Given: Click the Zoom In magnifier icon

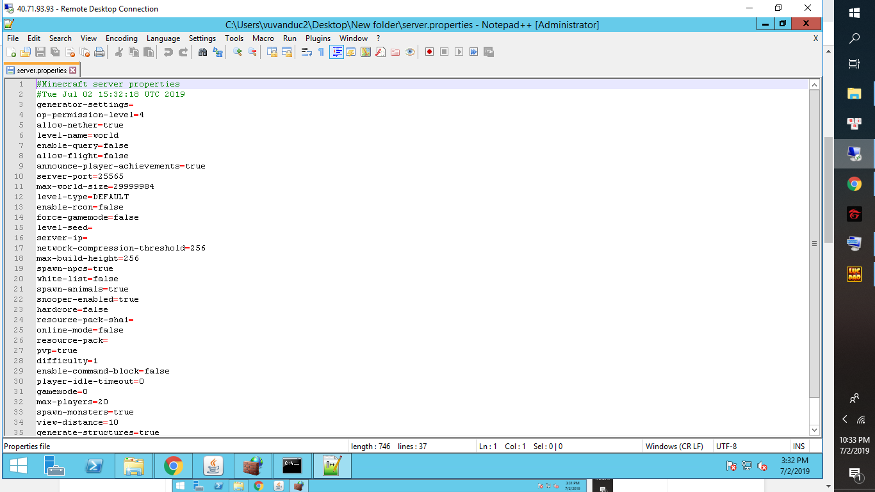Looking at the screenshot, I should pyautogui.click(x=238, y=52).
